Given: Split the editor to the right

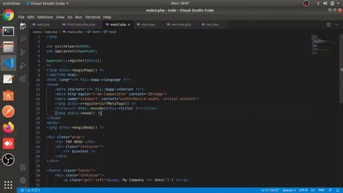Looking at the screenshot, I should 329,25.
